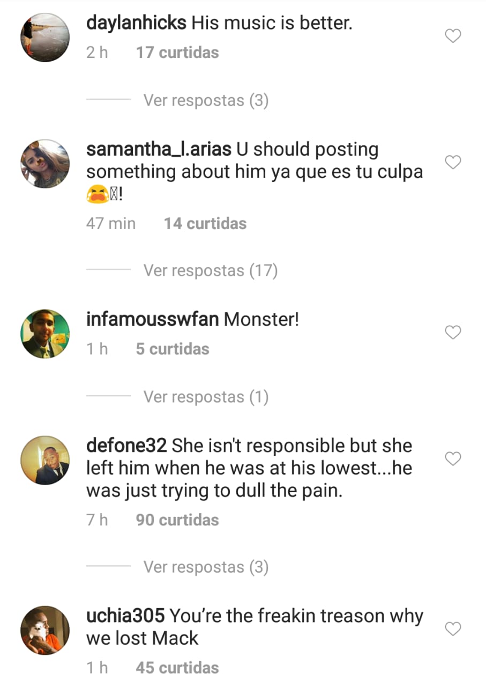
Task: Open daylanhicks' profile picture
Action: click(45, 38)
